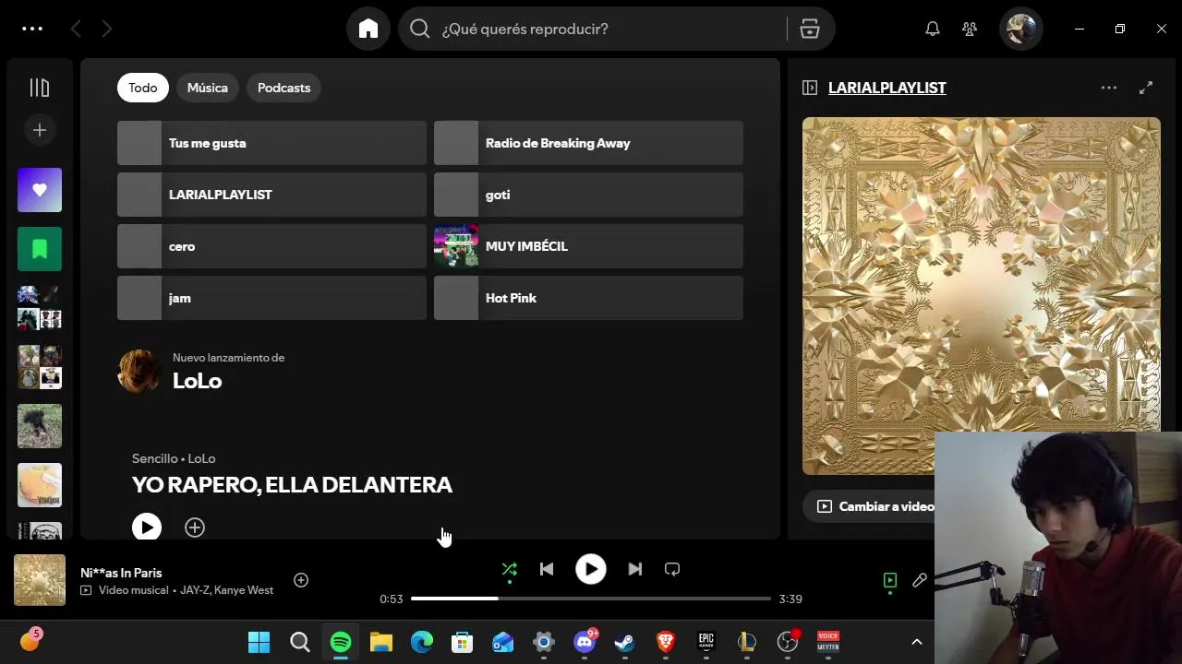Select the Todo filter chip
Viewport: 1182px width, 664px height.
pos(143,88)
